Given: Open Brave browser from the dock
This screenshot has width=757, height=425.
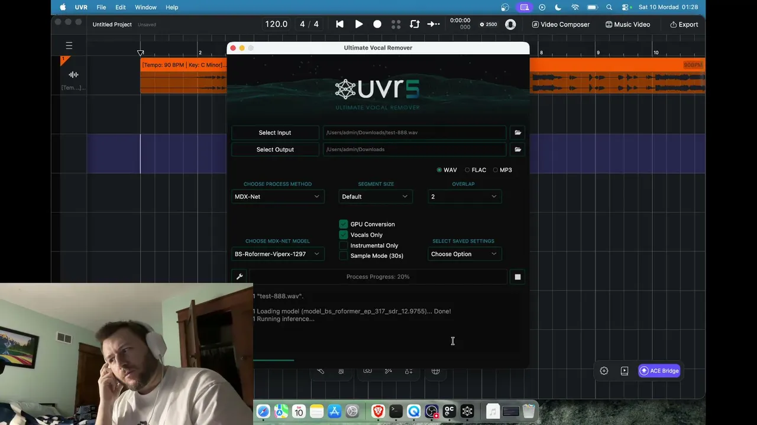Looking at the screenshot, I should 378,411.
